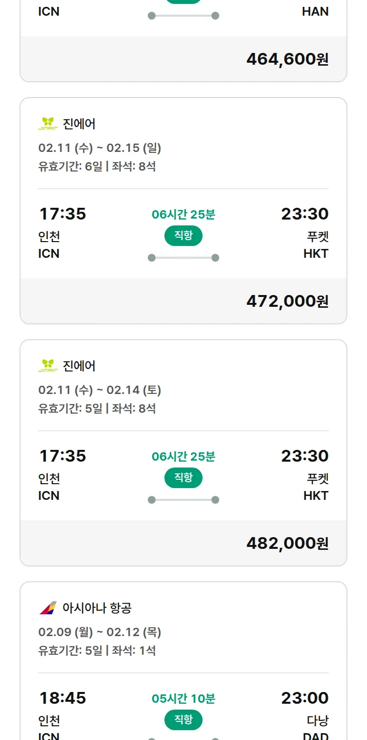
Task: Open the Asiana 02.09 (월) ~ 02.12 (목) flight
Action: (100, 632)
